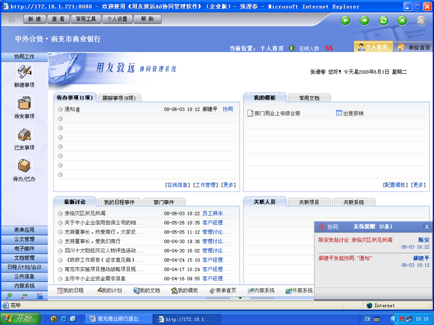Viewport: 434px width, 325px height.
Task: Expand the 表单应用 sidebar section
Action: 25,230
